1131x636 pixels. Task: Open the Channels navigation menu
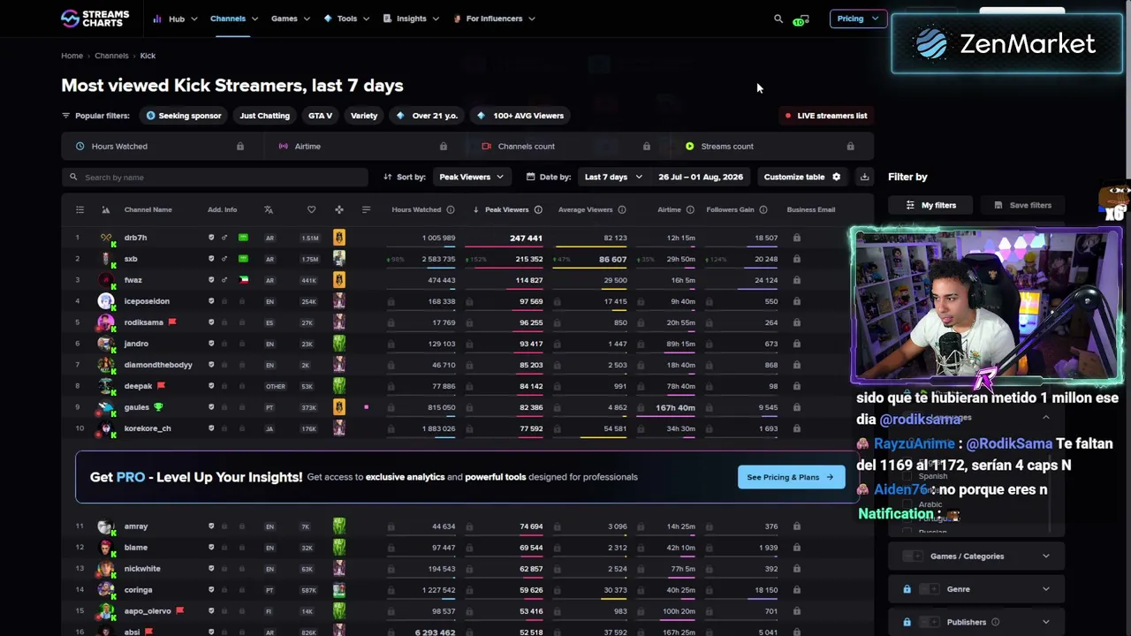click(x=234, y=19)
